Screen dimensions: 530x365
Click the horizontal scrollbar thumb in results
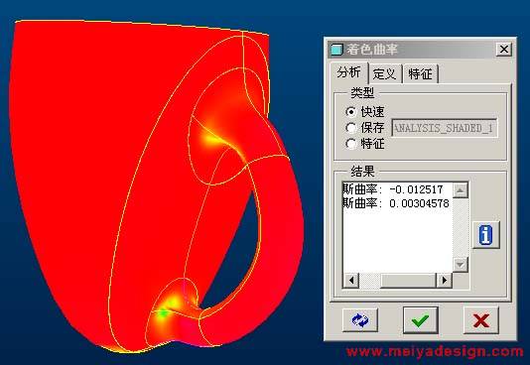pyautogui.click(x=408, y=281)
